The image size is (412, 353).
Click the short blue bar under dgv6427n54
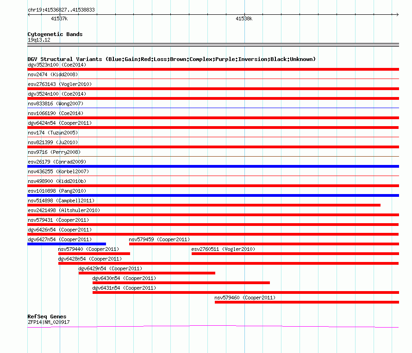click(67, 244)
